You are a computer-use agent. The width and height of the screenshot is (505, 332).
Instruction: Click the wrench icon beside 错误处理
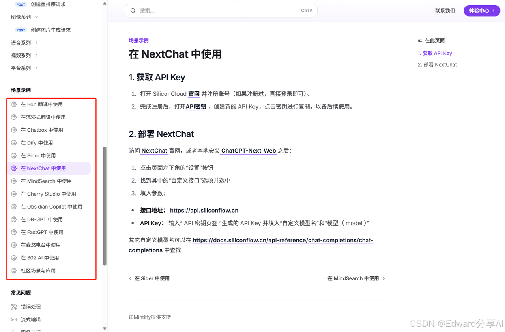click(14, 307)
